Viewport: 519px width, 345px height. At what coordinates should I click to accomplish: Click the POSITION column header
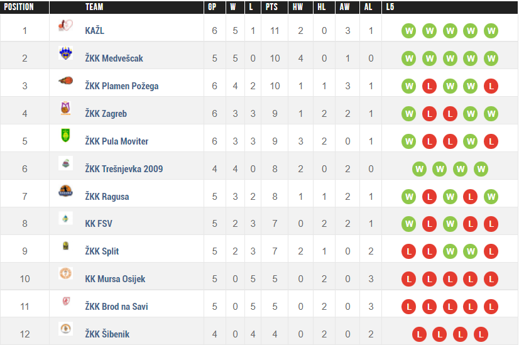19,7
